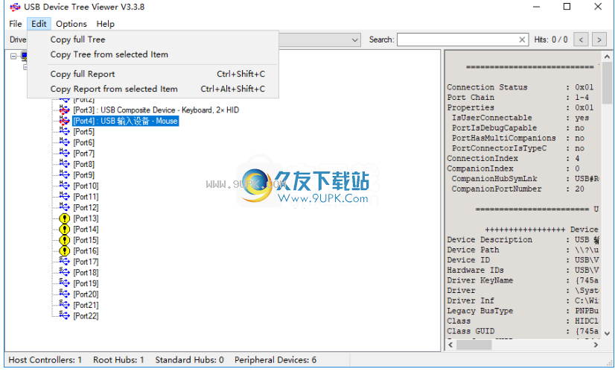The image size is (615, 372).
Task: Click the report panel scroll up arrow
Action: tap(607, 57)
